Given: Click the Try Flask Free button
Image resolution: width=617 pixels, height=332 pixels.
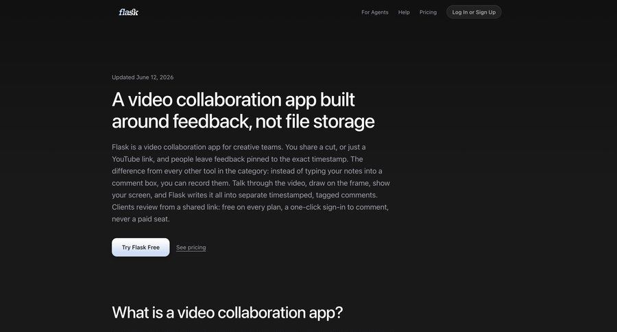Looking at the screenshot, I should tap(141, 248).
